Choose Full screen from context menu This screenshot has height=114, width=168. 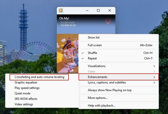tap(119, 45)
